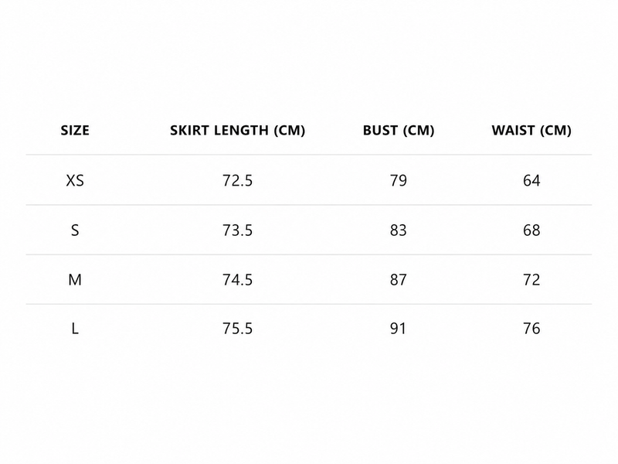Click the 75.5 skirt length value
This screenshot has width=618, height=464.
click(x=237, y=328)
